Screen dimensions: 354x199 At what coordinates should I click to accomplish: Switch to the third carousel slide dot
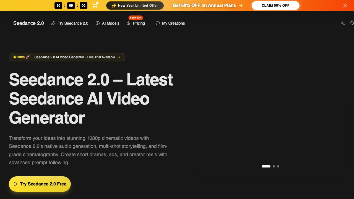tap(278, 166)
